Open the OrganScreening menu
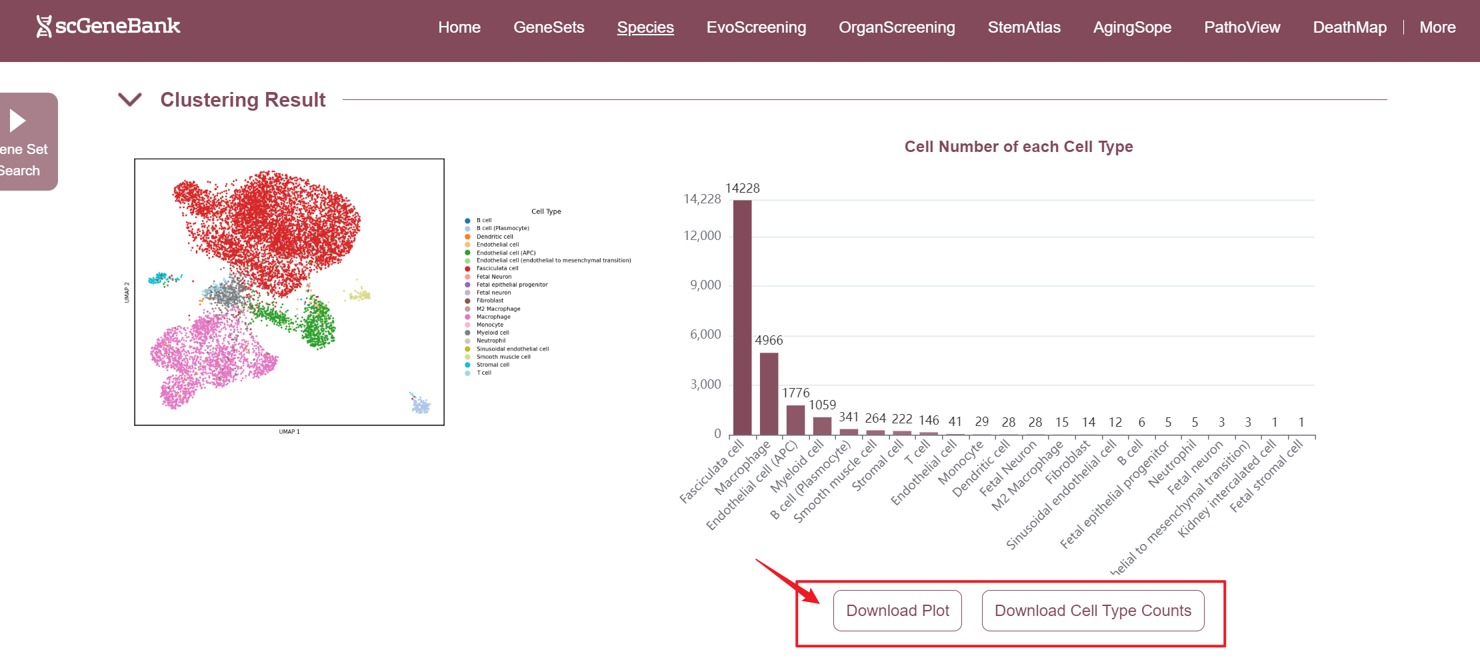The width and height of the screenshot is (1480, 662). (x=896, y=27)
